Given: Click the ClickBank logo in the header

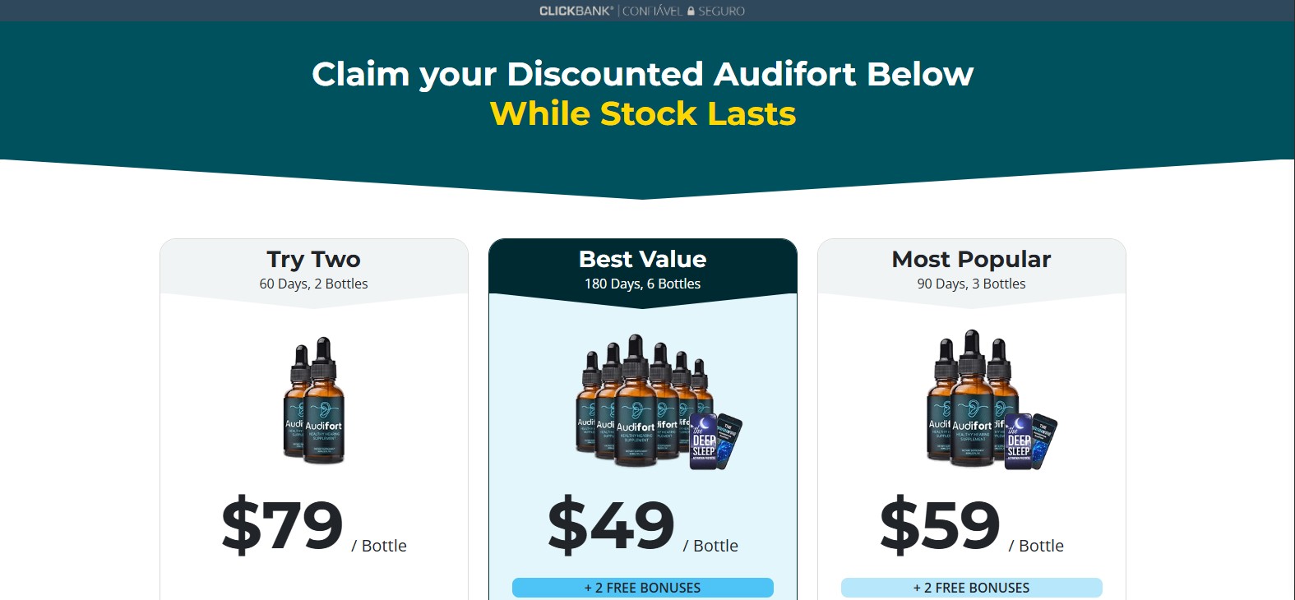Looking at the screenshot, I should pyautogui.click(x=574, y=11).
